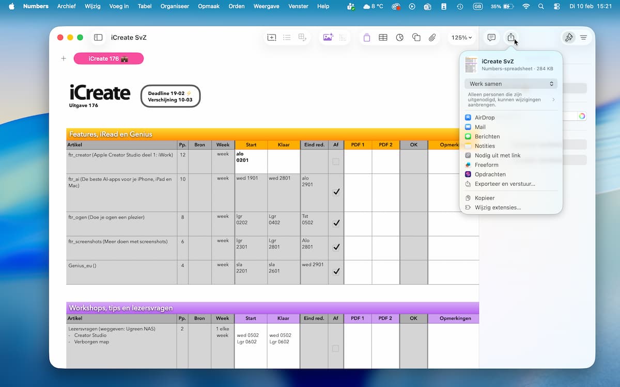Screen dimensions: 620x387
Task: Open the Werk samen dropdown
Action: [x=510, y=84]
